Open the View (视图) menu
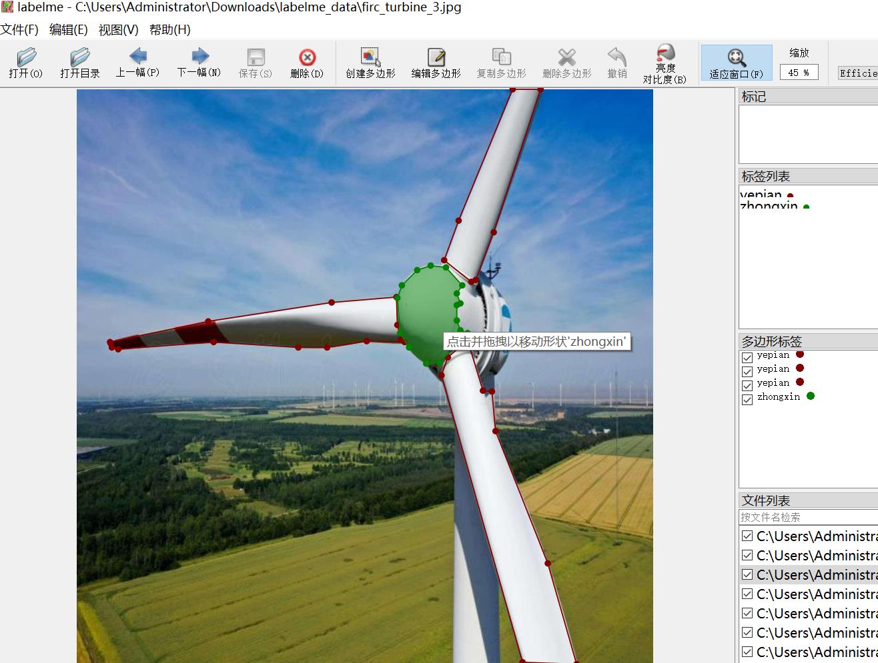The image size is (878, 663). pos(118,30)
